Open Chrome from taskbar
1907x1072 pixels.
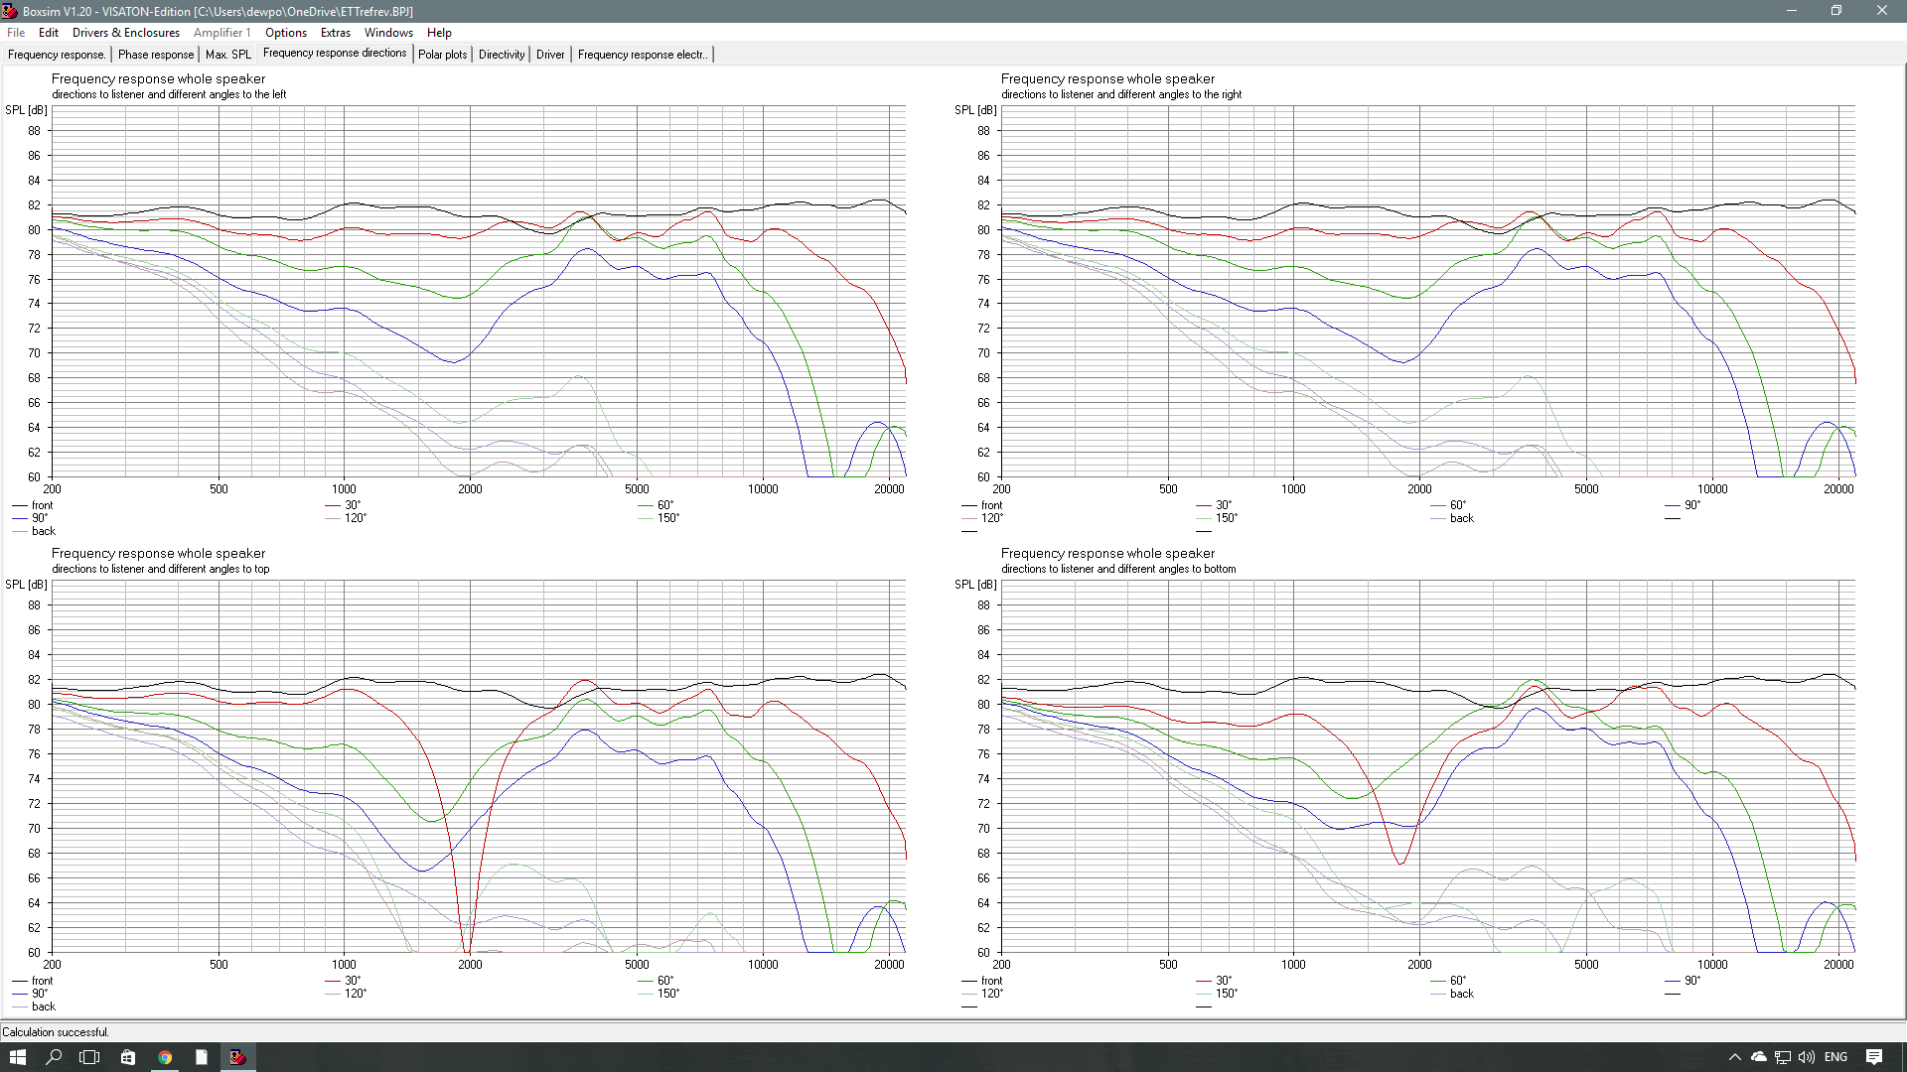pyautogui.click(x=165, y=1057)
